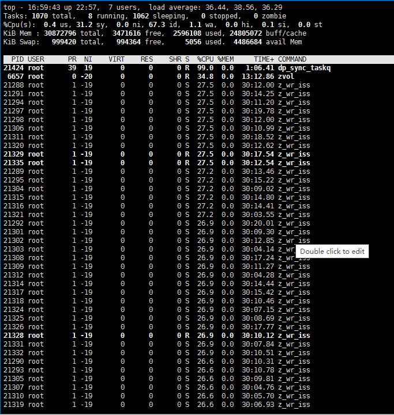Click time value 13:12.86
394x415 pixels.
click(x=258, y=77)
